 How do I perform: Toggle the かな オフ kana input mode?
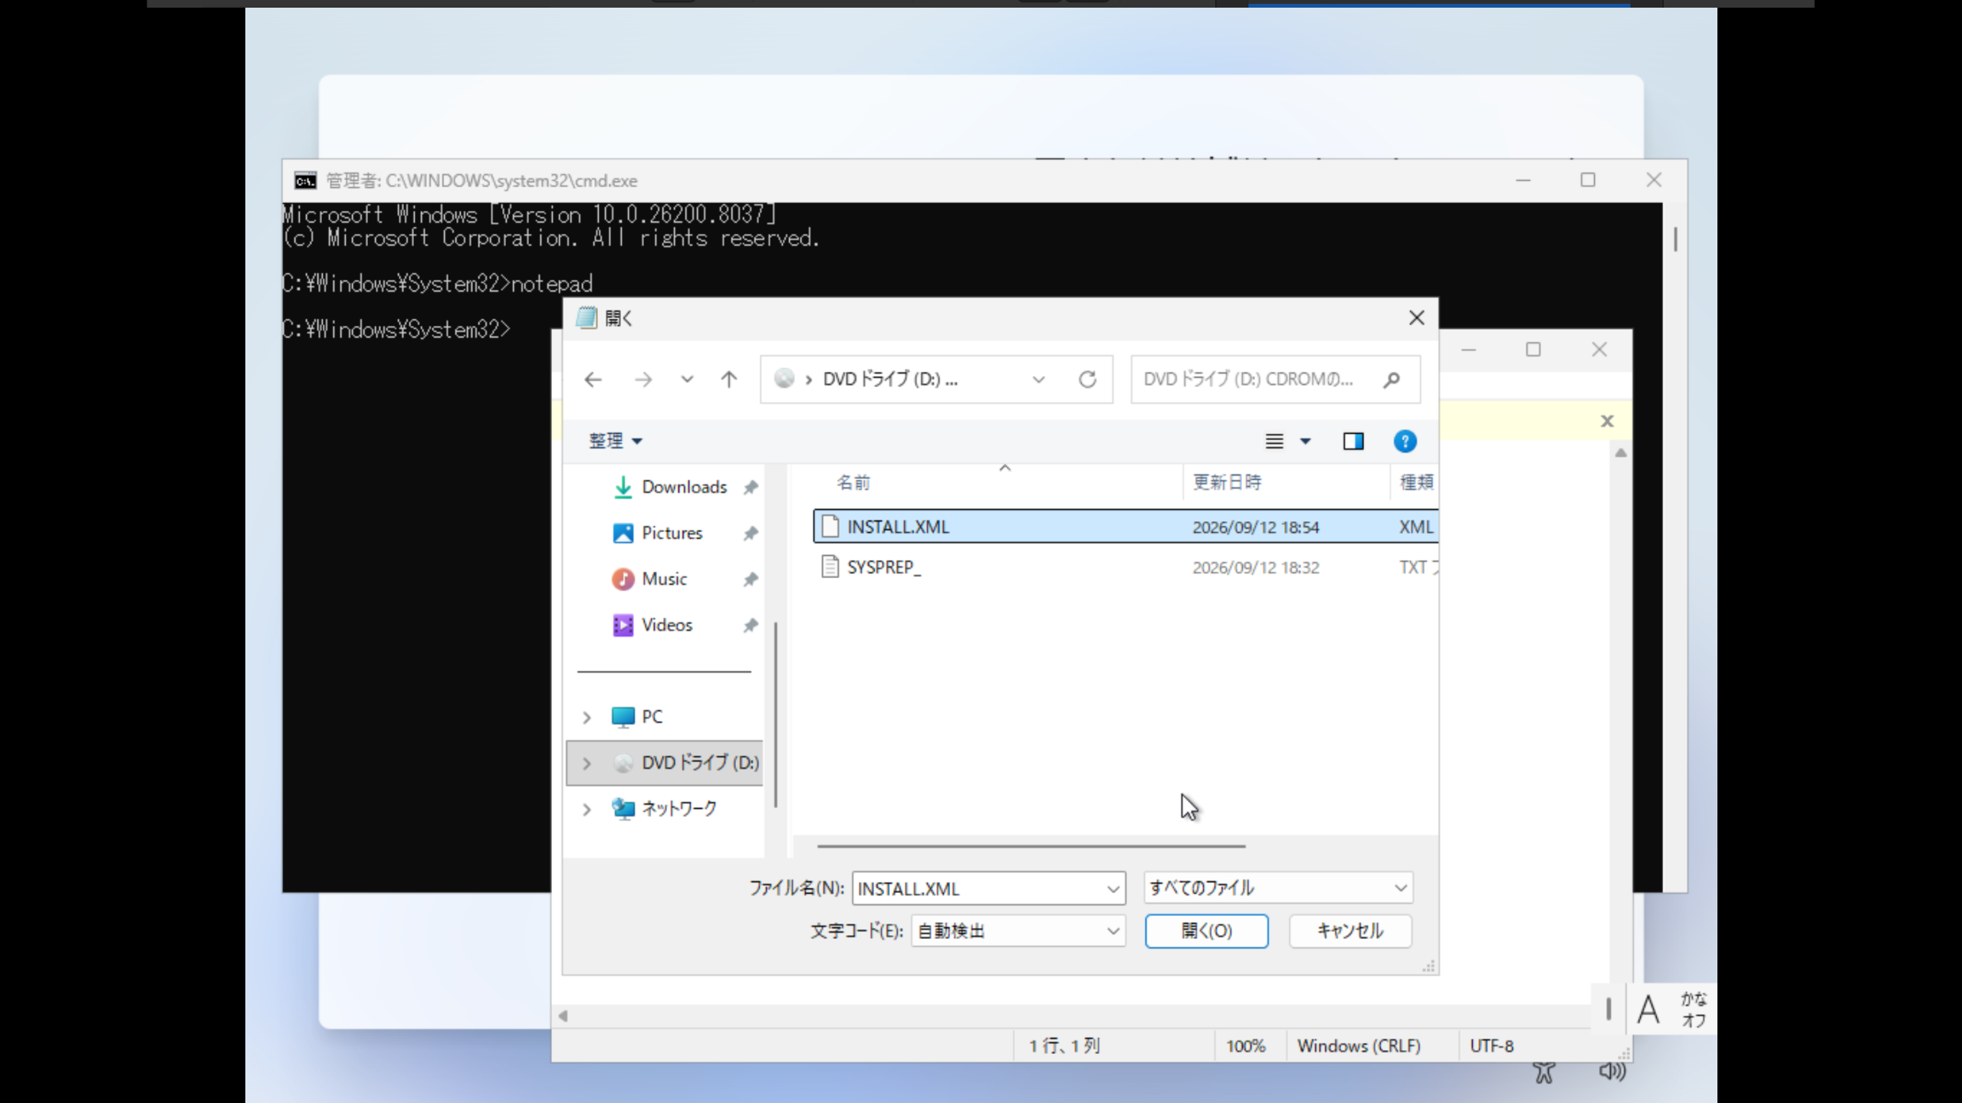click(x=1693, y=1009)
